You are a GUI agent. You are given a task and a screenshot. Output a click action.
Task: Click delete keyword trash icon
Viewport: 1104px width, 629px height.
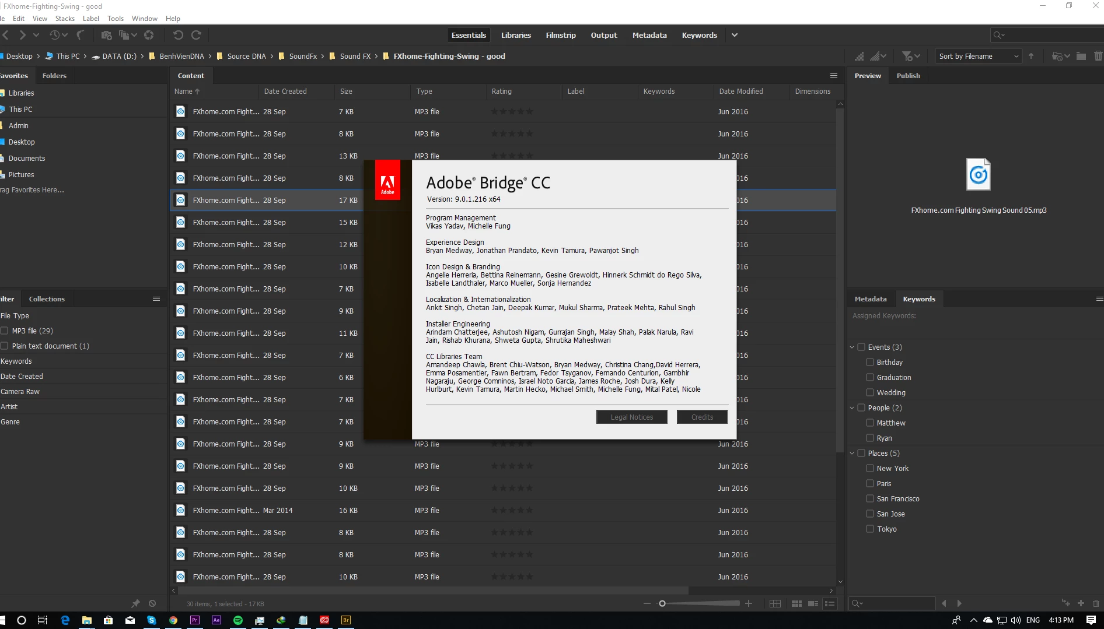[1096, 603]
